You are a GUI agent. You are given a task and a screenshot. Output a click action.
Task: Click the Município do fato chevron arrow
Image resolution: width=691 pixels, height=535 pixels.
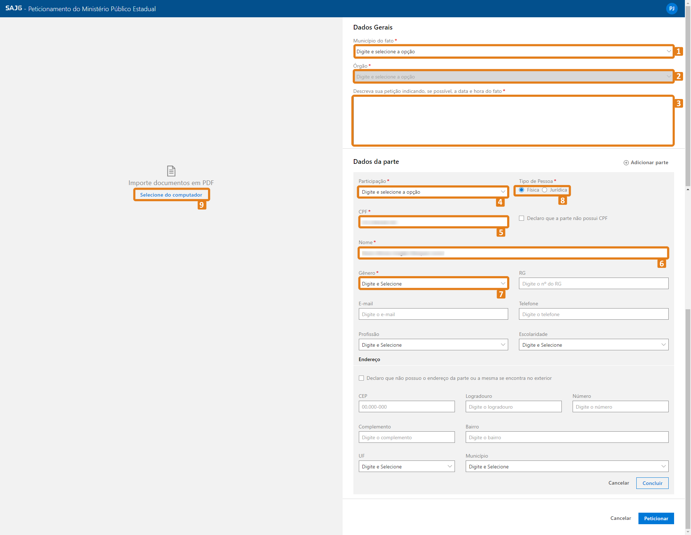tap(668, 51)
